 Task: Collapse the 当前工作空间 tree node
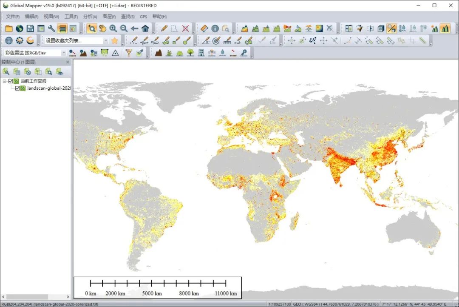pyautogui.click(x=4, y=81)
